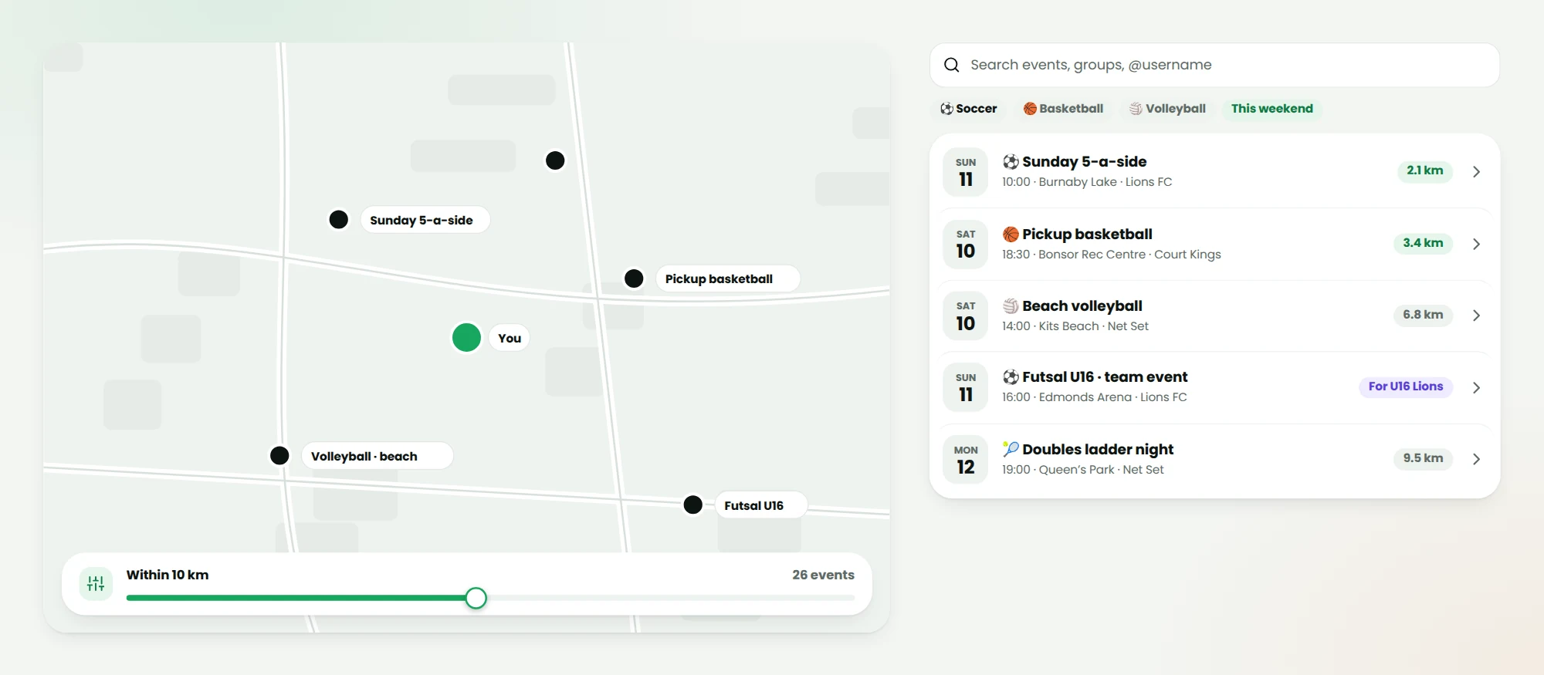Click the volleyball icon beside Beach volleyball
Image resolution: width=1544 pixels, height=675 pixels.
coord(1011,306)
